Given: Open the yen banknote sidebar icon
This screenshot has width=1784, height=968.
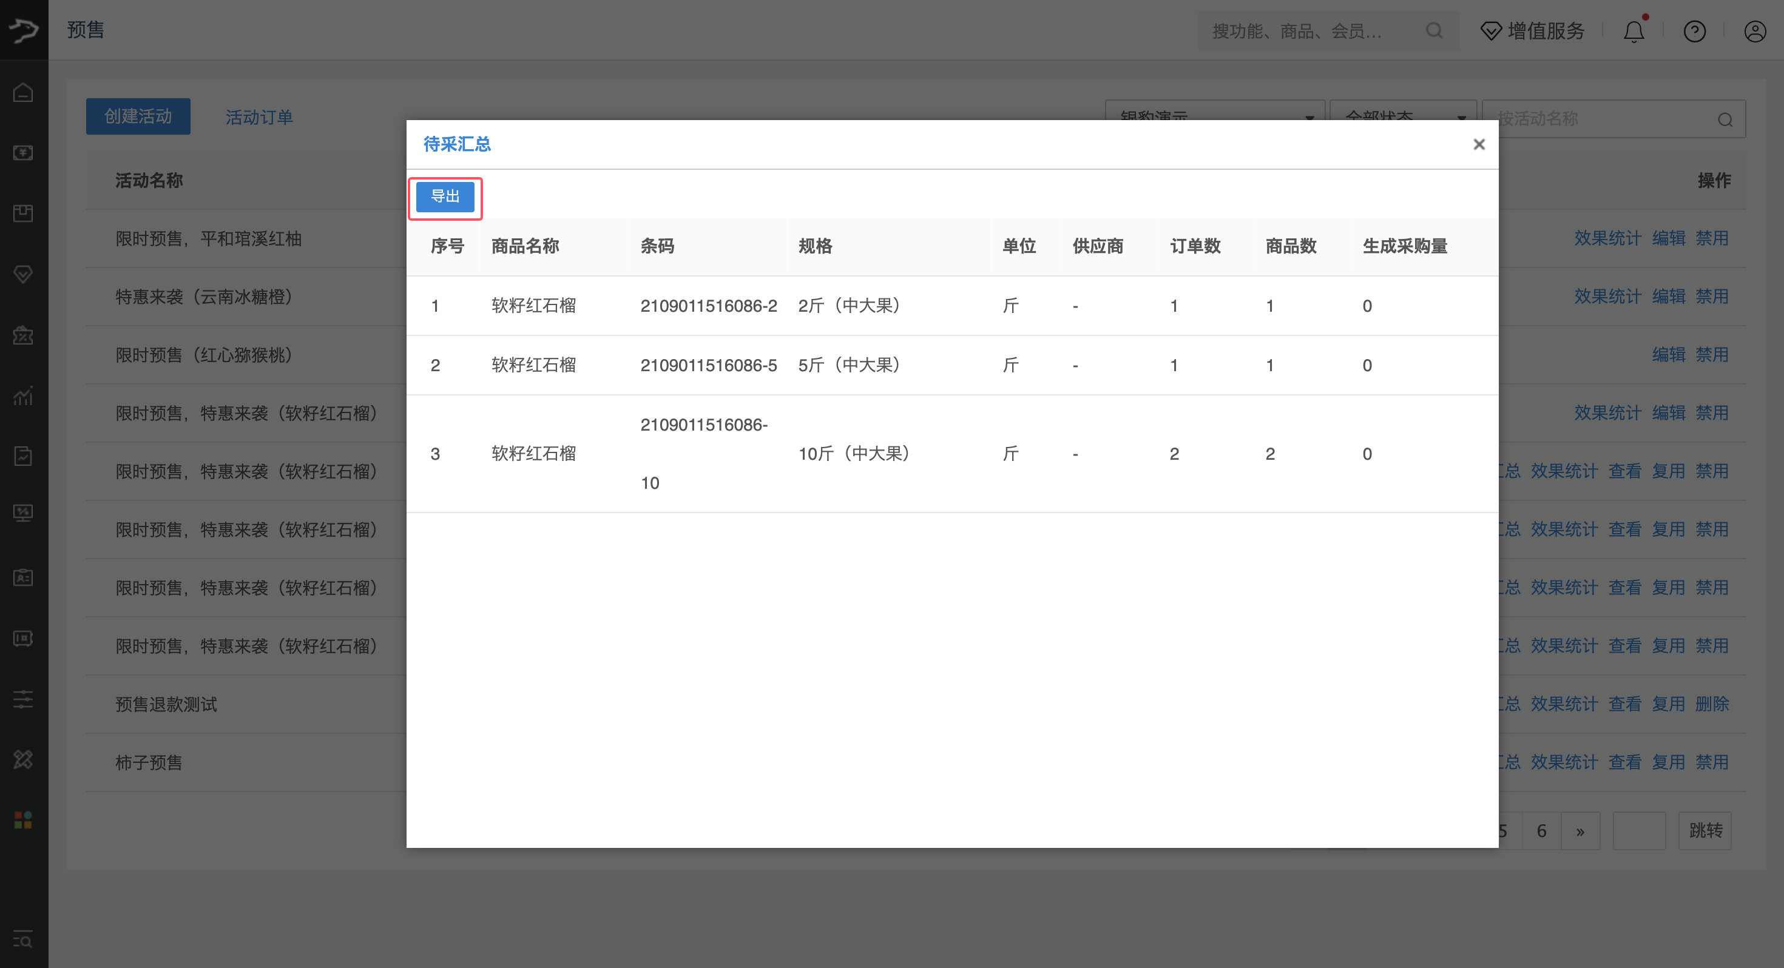Looking at the screenshot, I should pos(24,153).
